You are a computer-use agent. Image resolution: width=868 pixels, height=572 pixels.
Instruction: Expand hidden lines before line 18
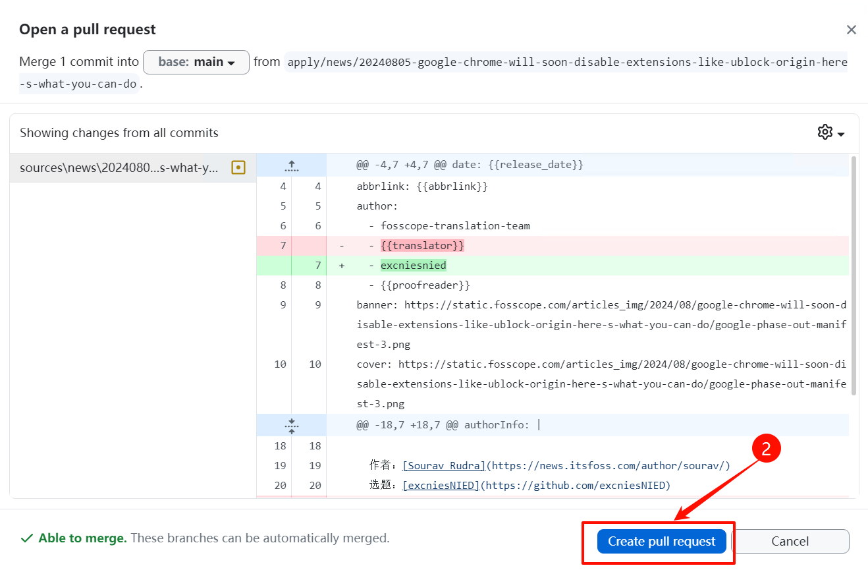292,425
